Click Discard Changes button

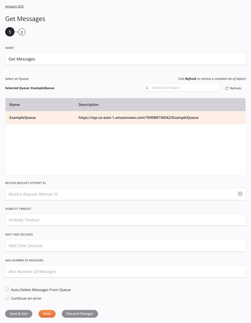80,314
